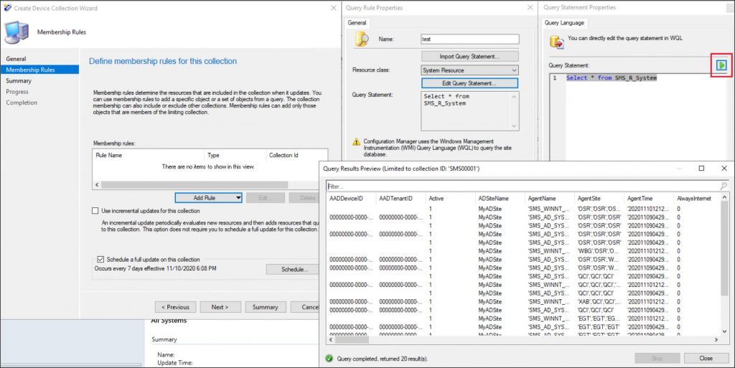Click the search magnifier in the Filter box

click(x=724, y=186)
